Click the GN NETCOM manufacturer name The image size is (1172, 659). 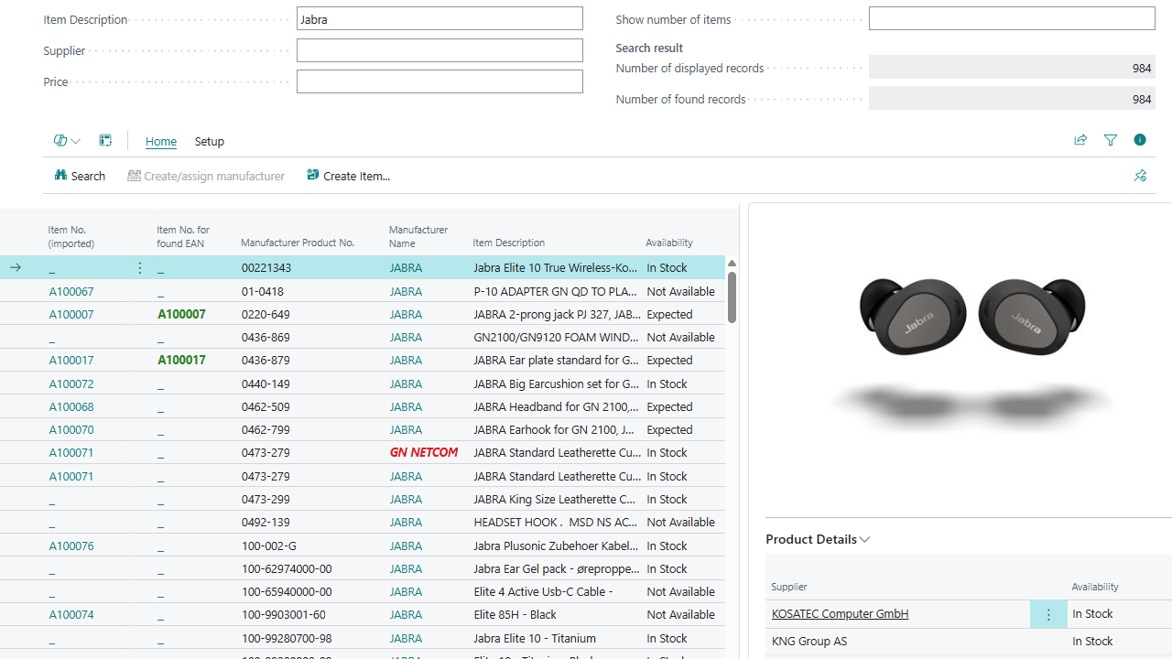point(424,452)
